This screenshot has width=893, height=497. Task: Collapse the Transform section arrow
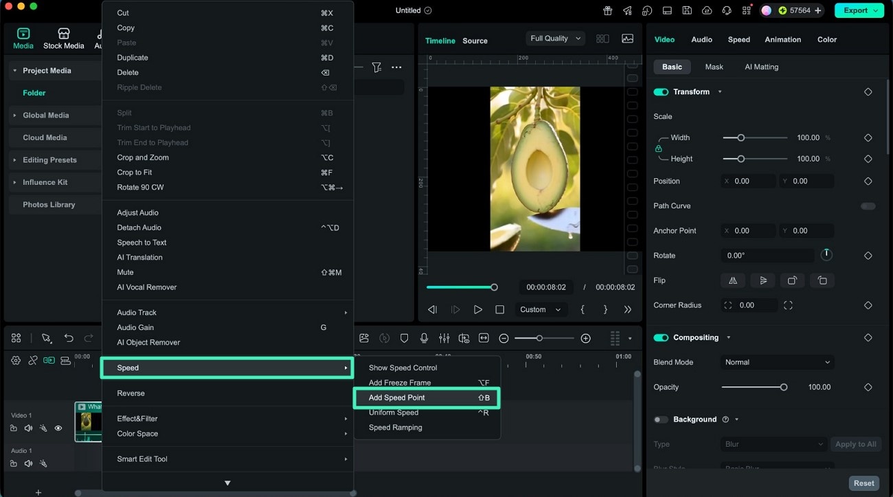pyautogui.click(x=720, y=92)
